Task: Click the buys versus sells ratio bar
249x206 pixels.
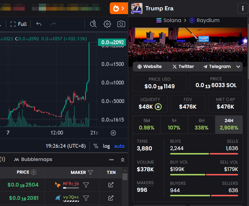Action: tap(204, 154)
